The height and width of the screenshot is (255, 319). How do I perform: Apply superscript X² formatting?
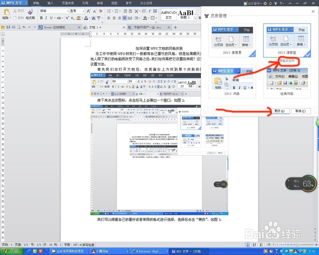pos(67,18)
